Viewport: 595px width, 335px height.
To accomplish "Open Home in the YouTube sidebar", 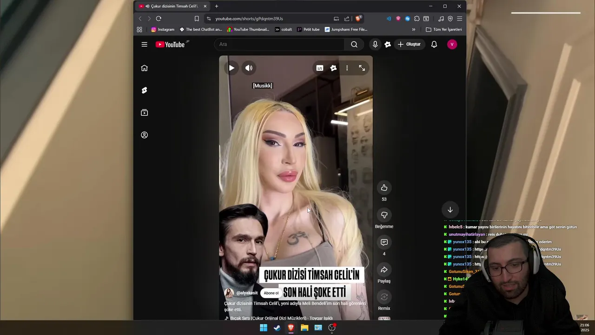I will coord(145,68).
